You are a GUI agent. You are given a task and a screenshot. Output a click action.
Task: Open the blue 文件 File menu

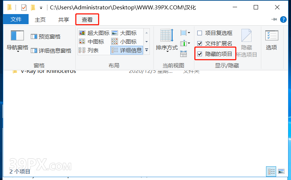coord(16,19)
